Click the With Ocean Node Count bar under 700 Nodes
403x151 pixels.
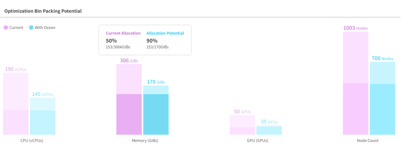point(382,98)
